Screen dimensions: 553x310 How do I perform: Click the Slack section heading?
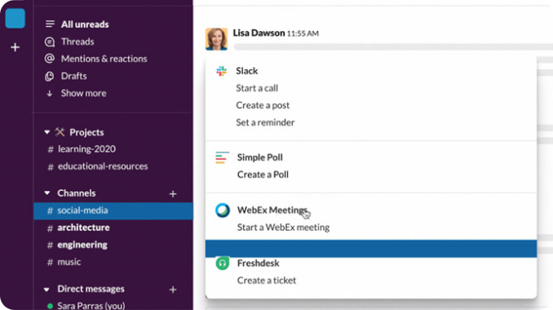pos(247,71)
